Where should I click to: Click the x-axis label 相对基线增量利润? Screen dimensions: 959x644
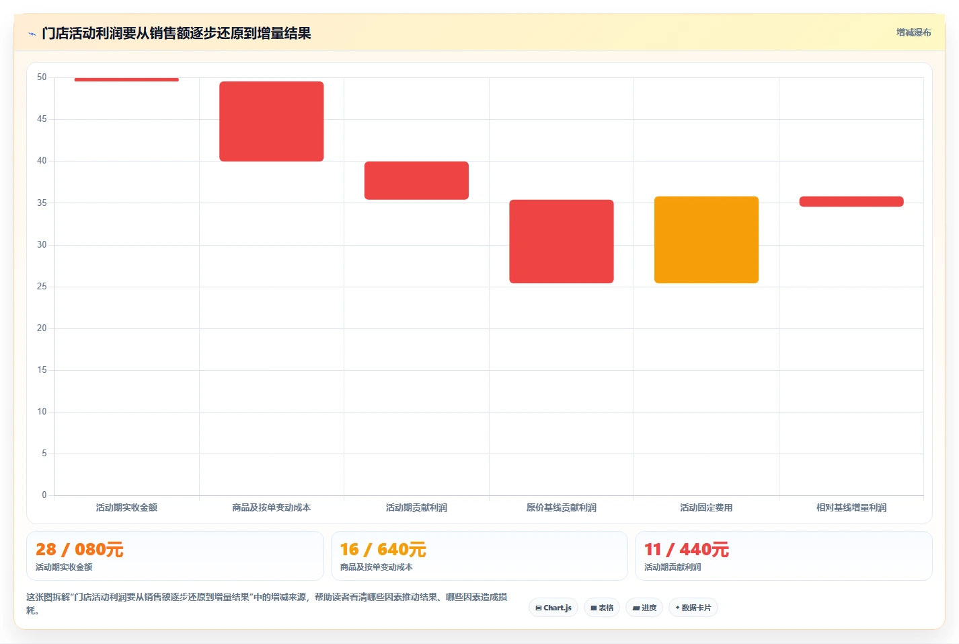click(x=851, y=507)
